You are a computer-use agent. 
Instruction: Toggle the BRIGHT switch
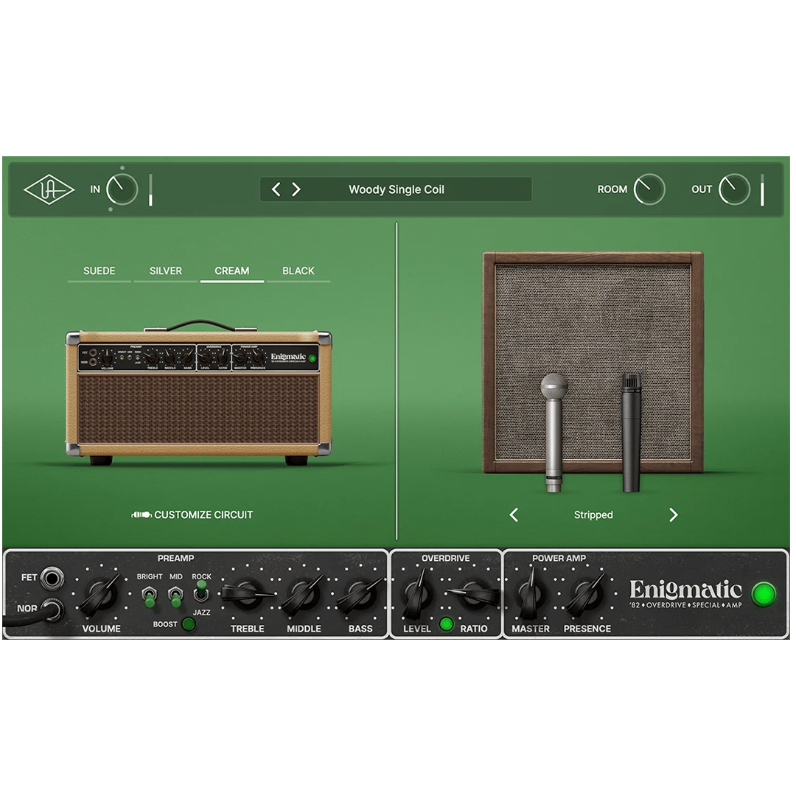(x=149, y=596)
